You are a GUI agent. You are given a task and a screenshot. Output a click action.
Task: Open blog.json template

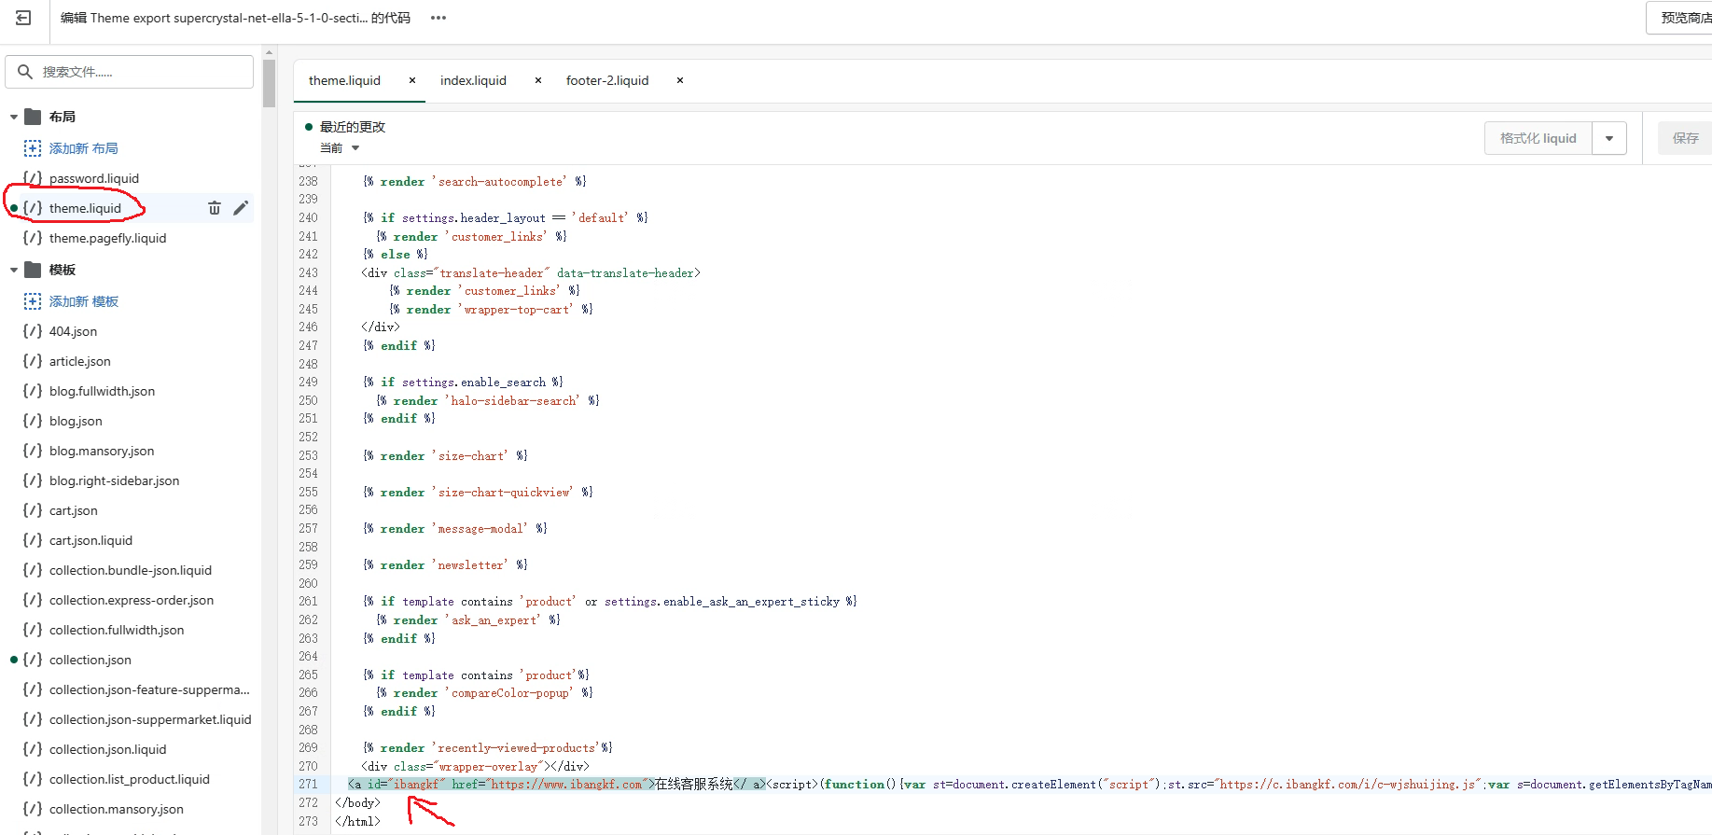tap(76, 421)
